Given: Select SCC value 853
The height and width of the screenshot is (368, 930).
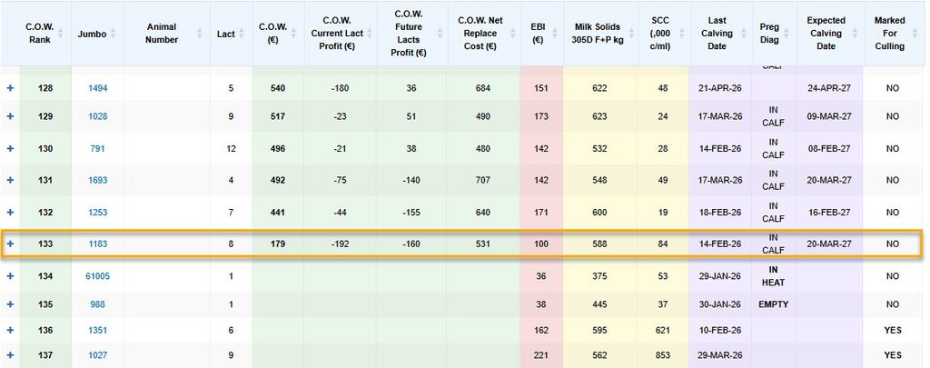Looking at the screenshot, I should [663, 355].
